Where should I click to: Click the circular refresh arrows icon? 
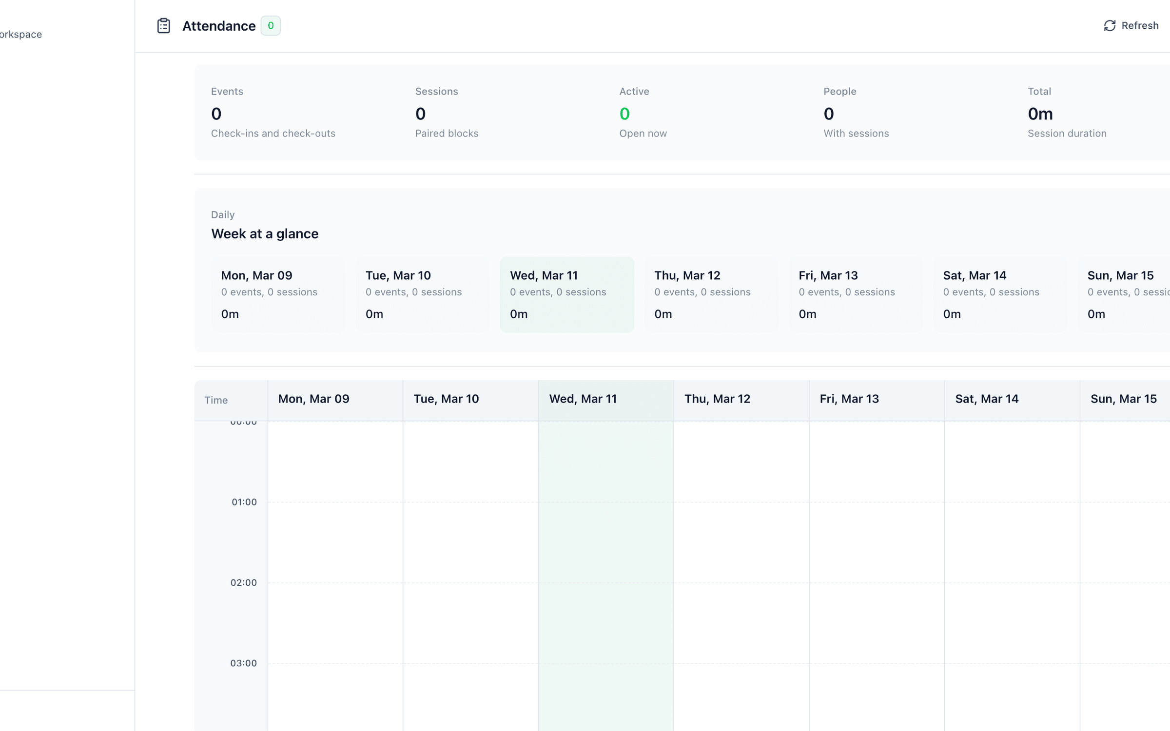pos(1110,25)
